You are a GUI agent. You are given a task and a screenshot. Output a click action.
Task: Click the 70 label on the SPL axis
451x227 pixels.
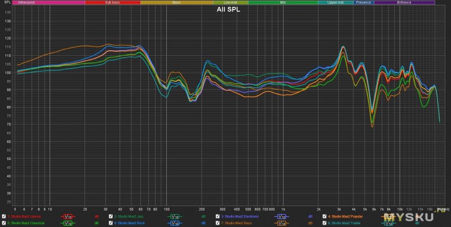[x=8, y=124]
